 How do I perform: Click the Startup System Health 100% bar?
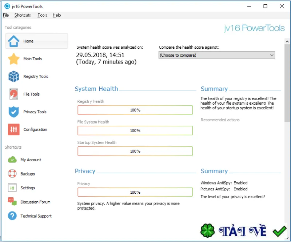(x=135, y=151)
